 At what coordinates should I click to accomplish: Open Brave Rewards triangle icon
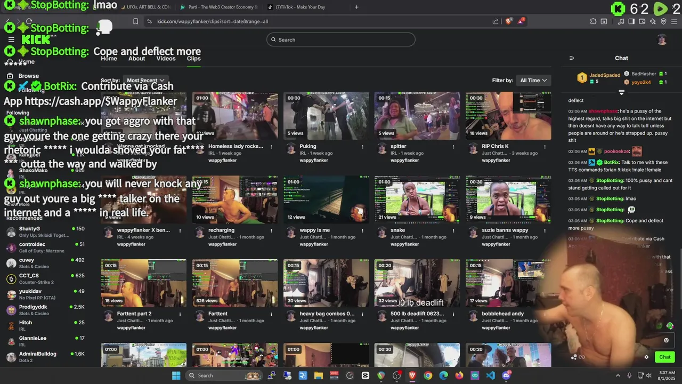522,21
